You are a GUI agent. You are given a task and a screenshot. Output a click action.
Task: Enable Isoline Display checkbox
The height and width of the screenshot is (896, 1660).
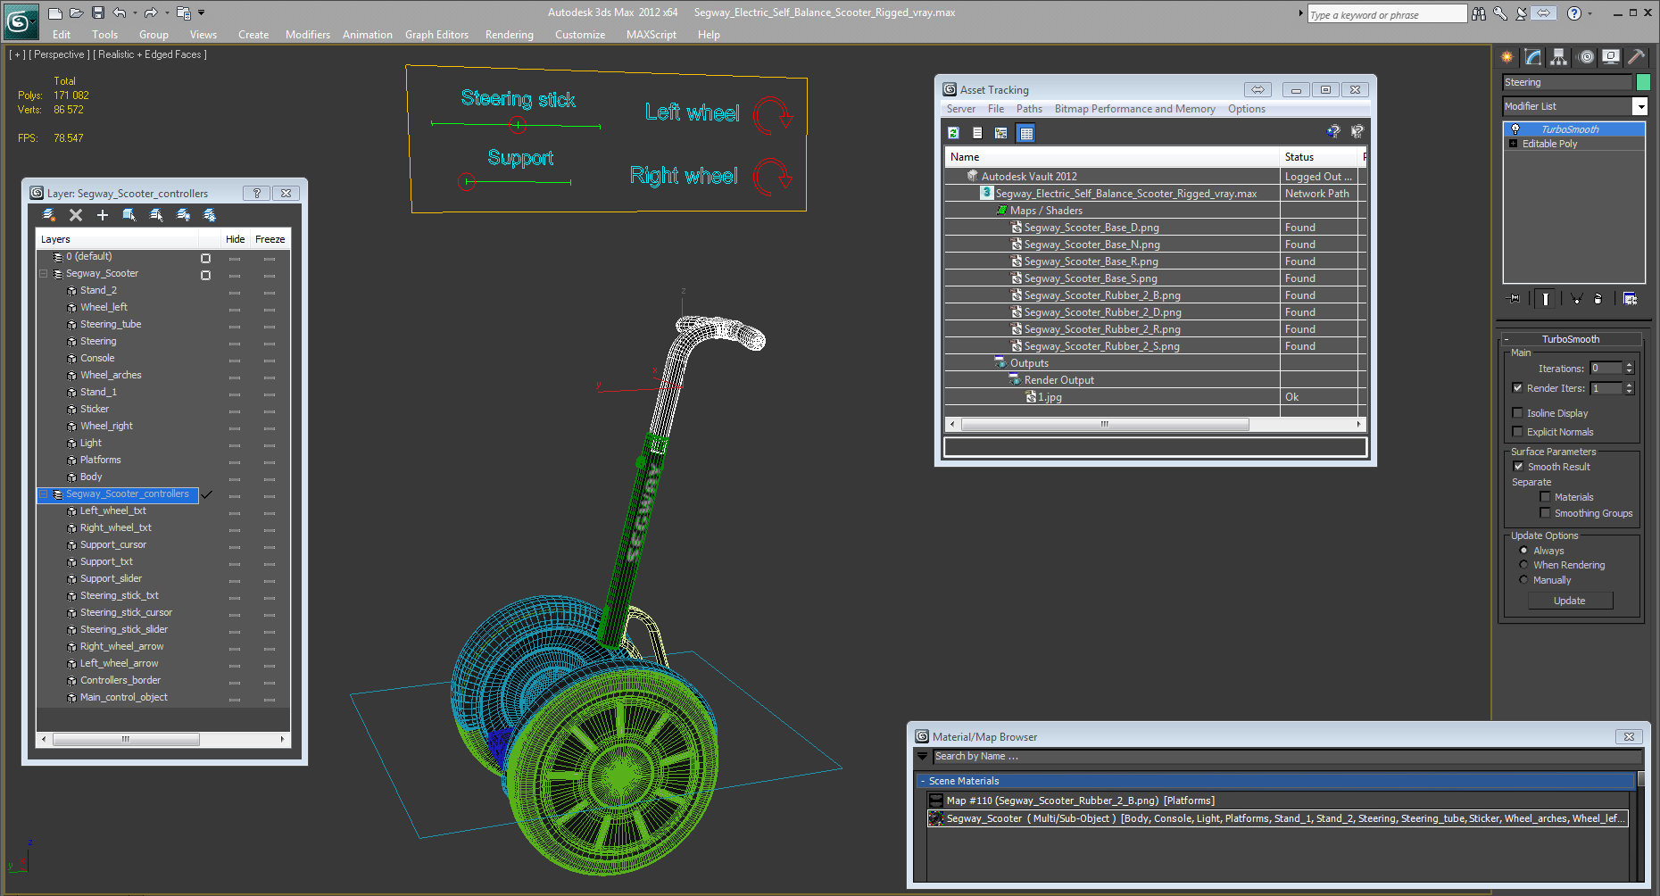(x=1518, y=413)
